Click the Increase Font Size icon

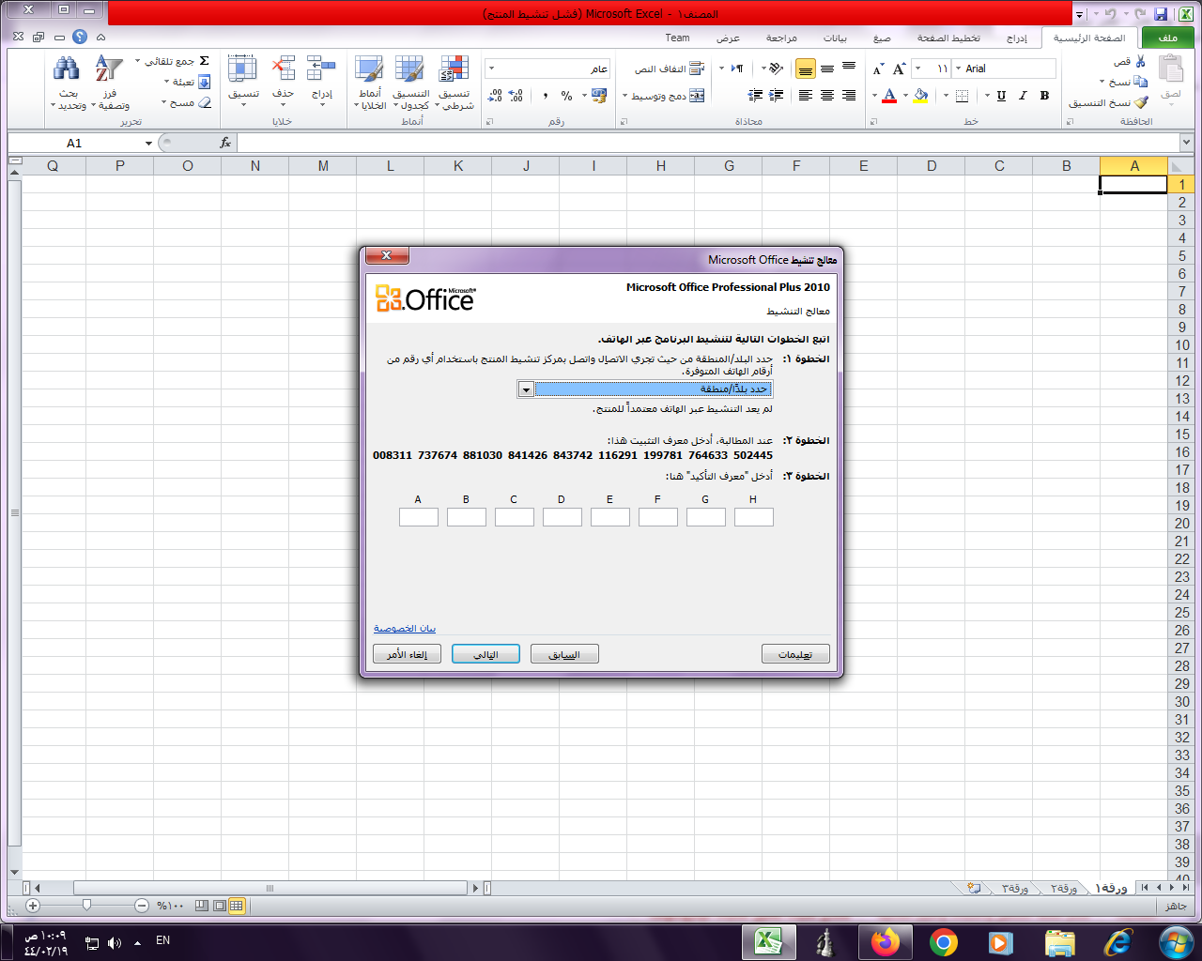[900, 69]
